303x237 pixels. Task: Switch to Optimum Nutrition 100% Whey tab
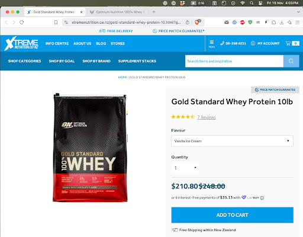(118, 12)
